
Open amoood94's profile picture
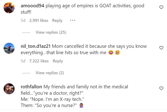point(9,8)
